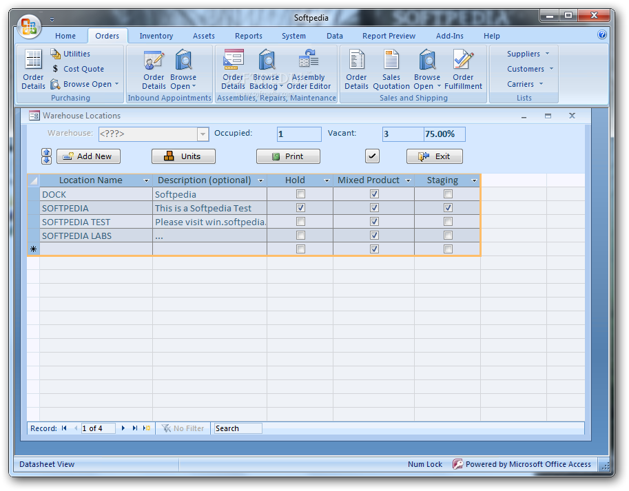
Task: Switch to Assets ribbon tab
Action: click(x=204, y=36)
